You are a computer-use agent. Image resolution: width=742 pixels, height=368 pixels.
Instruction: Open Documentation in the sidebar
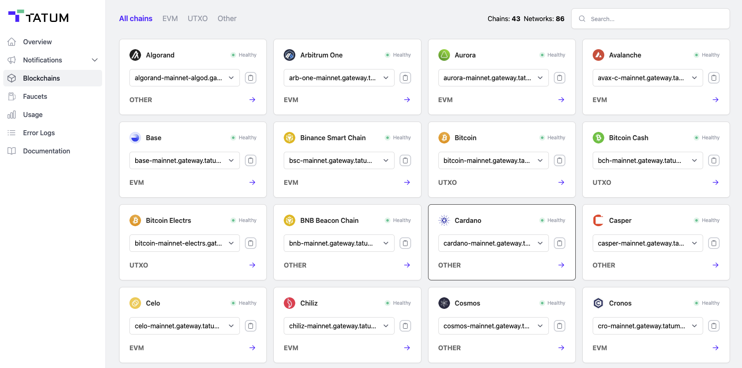(x=53, y=151)
